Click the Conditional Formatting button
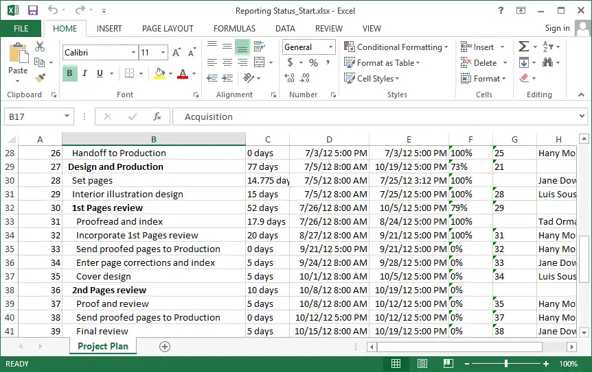The height and width of the screenshot is (372, 592). tap(396, 47)
